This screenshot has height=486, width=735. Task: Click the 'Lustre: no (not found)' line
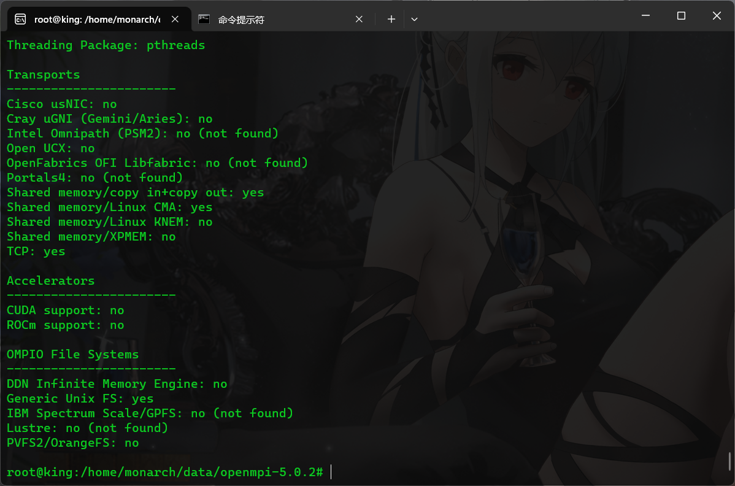[88, 428]
